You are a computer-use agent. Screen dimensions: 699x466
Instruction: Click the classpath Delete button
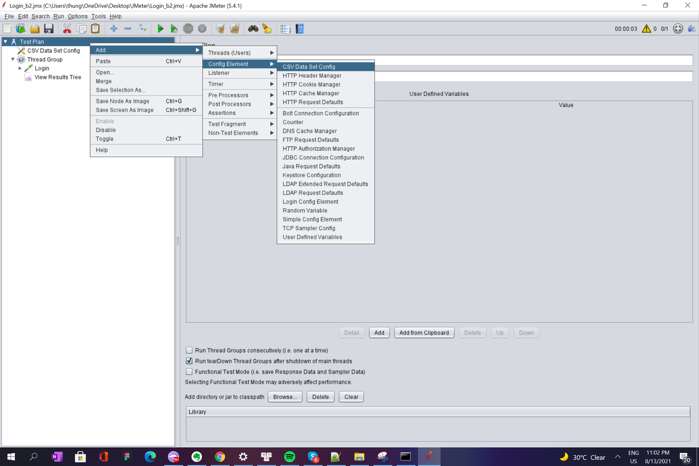(x=320, y=397)
